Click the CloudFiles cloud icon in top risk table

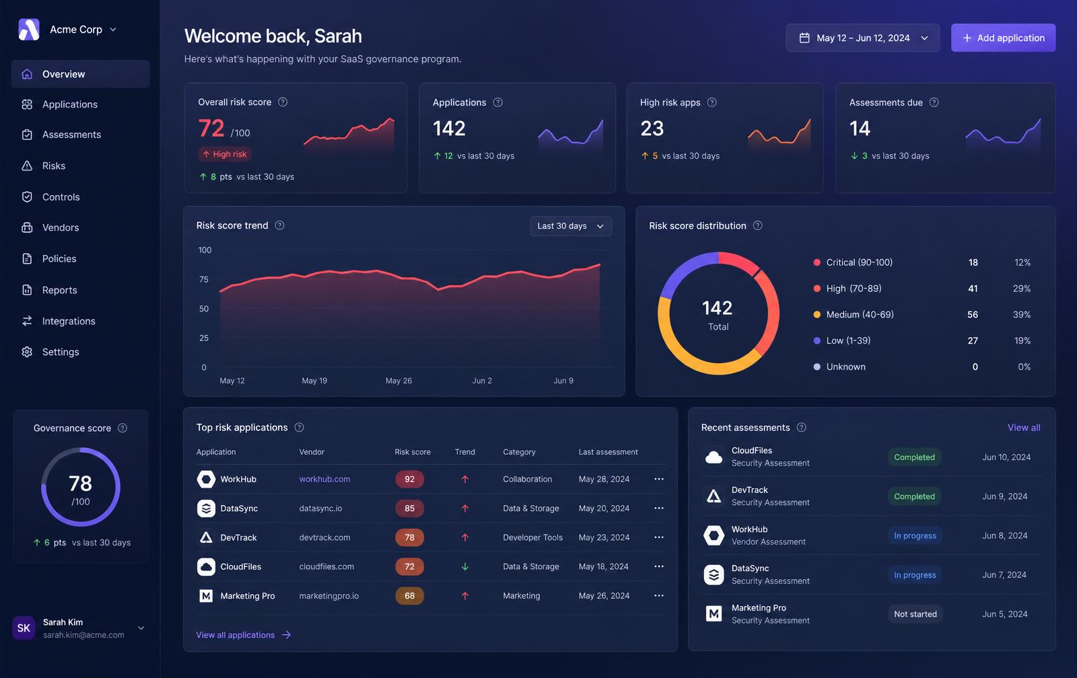click(x=206, y=566)
